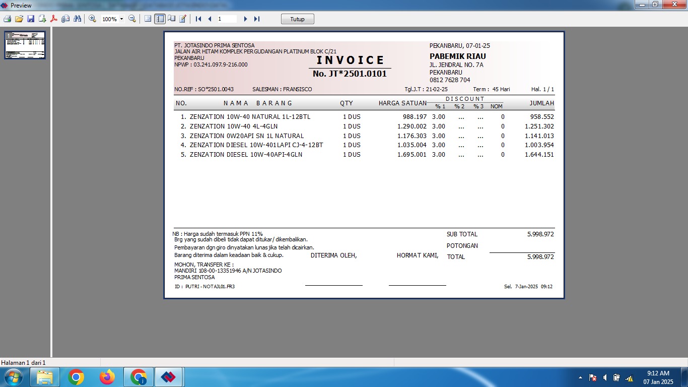Show hidden system tray icons arrow
This screenshot has width=688, height=387.
(x=580, y=377)
